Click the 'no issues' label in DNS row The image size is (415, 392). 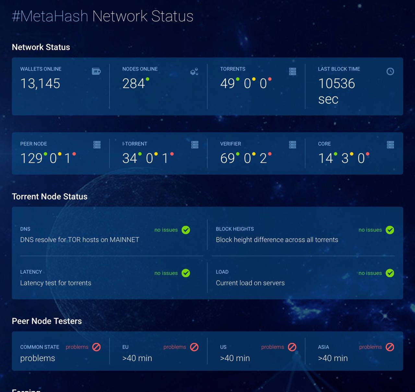tap(166, 230)
